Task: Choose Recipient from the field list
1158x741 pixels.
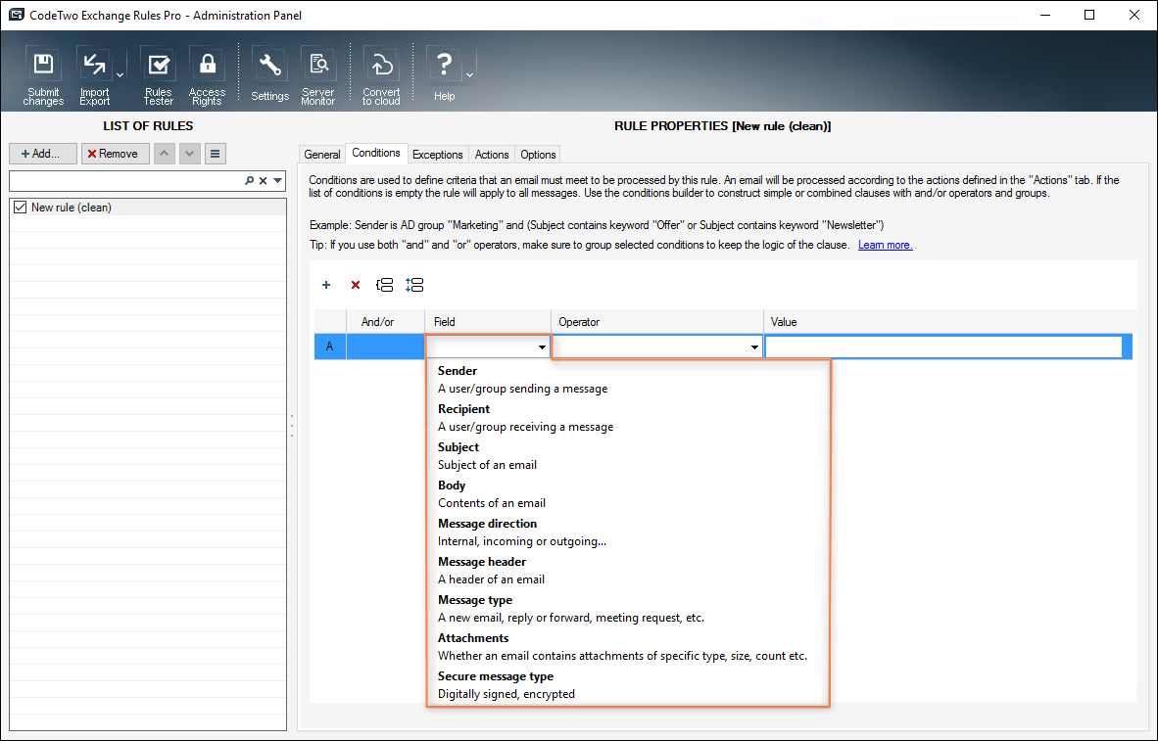Action: pos(628,418)
